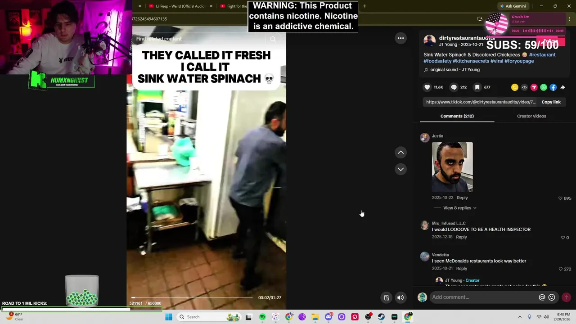Click the yellow repost icon
The image size is (576, 324).
pos(515,87)
